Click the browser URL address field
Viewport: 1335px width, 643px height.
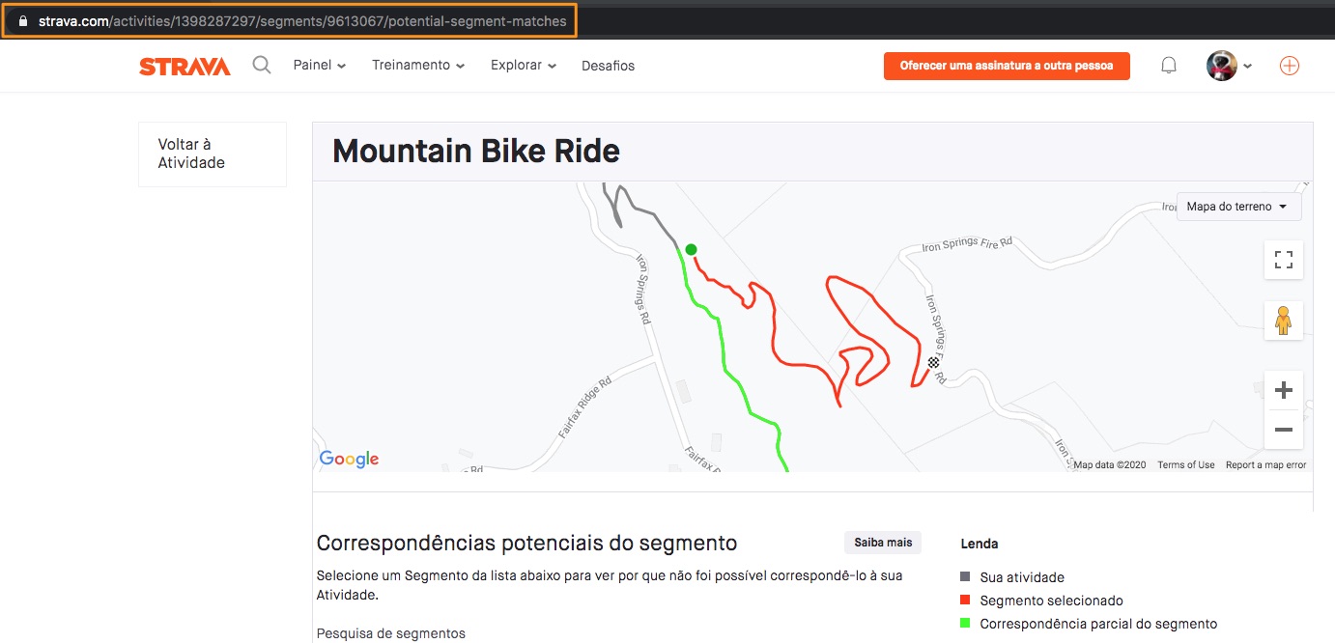pyautogui.click(x=290, y=20)
